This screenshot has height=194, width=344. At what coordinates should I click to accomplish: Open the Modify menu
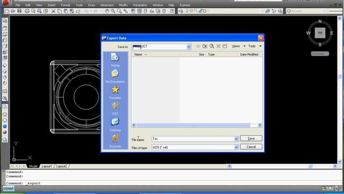[x=123, y=5]
